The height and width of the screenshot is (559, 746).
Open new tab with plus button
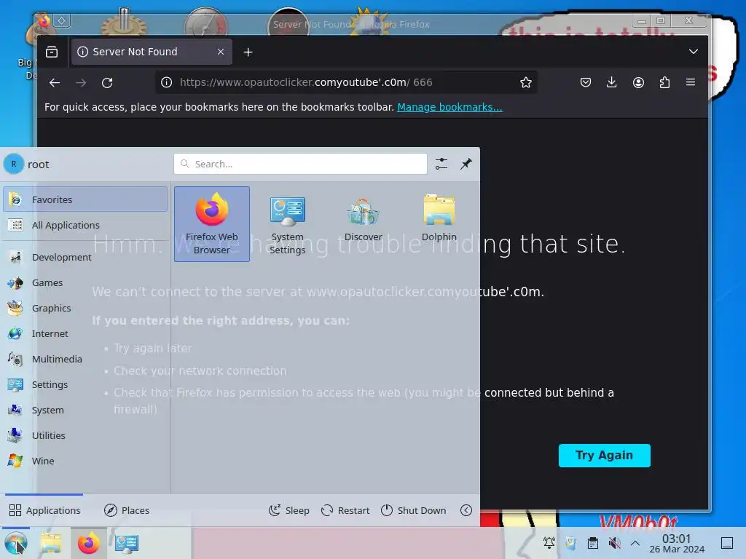click(248, 52)
